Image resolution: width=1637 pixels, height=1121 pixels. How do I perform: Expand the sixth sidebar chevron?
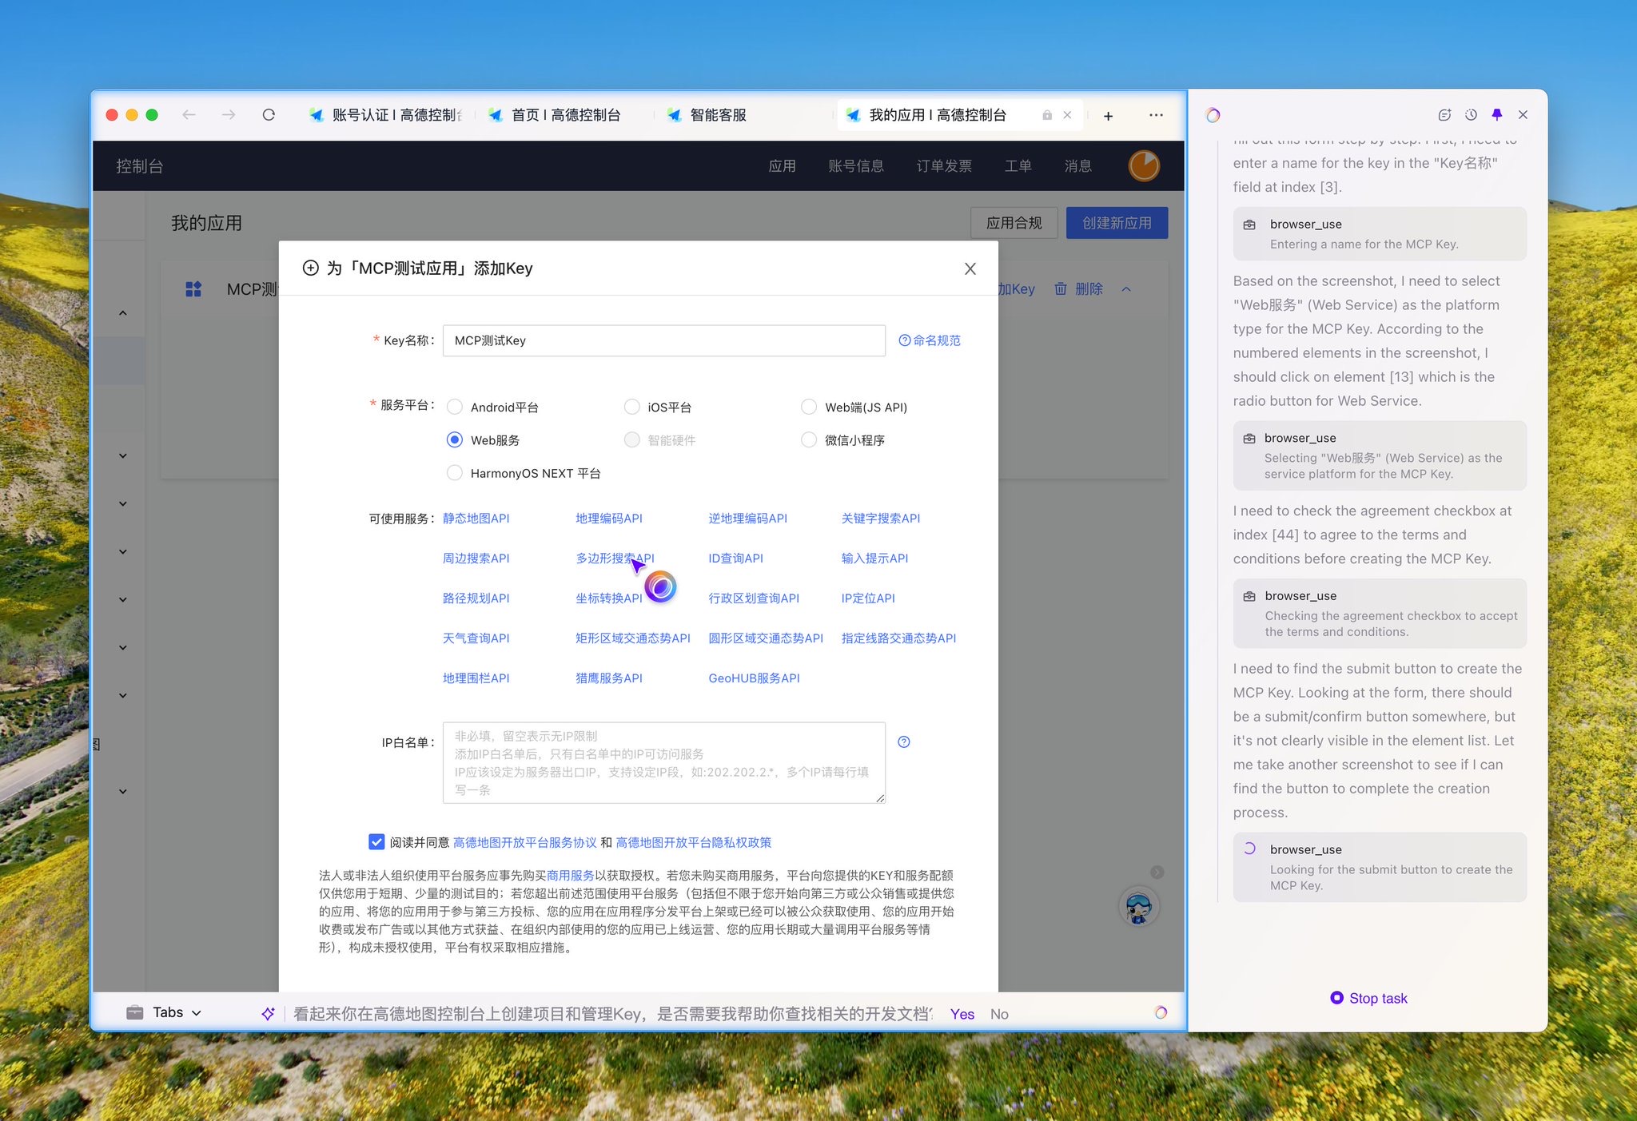(x=123, y=647)
